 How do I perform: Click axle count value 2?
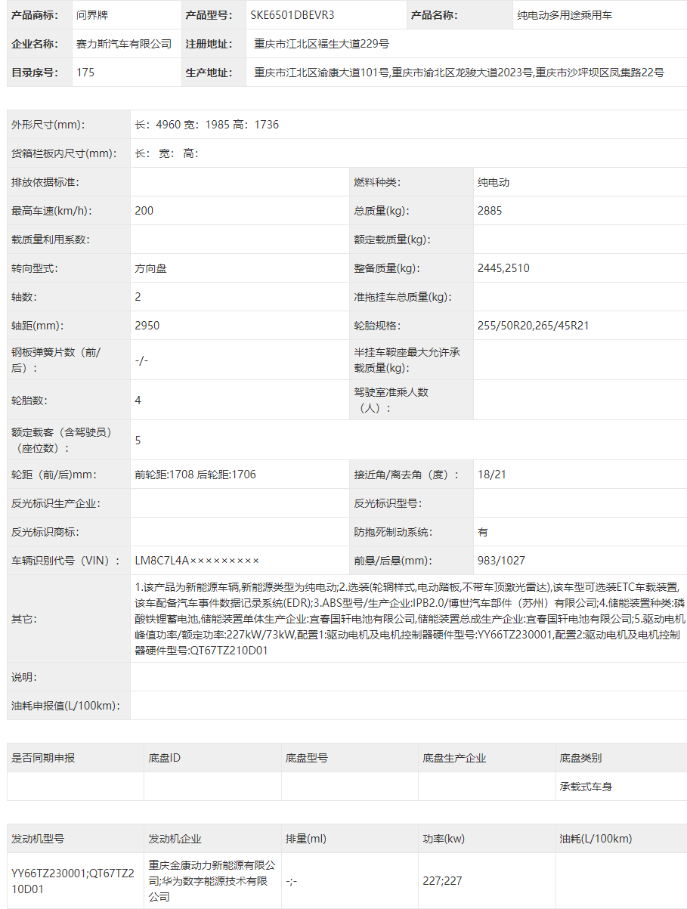point(138,297)
